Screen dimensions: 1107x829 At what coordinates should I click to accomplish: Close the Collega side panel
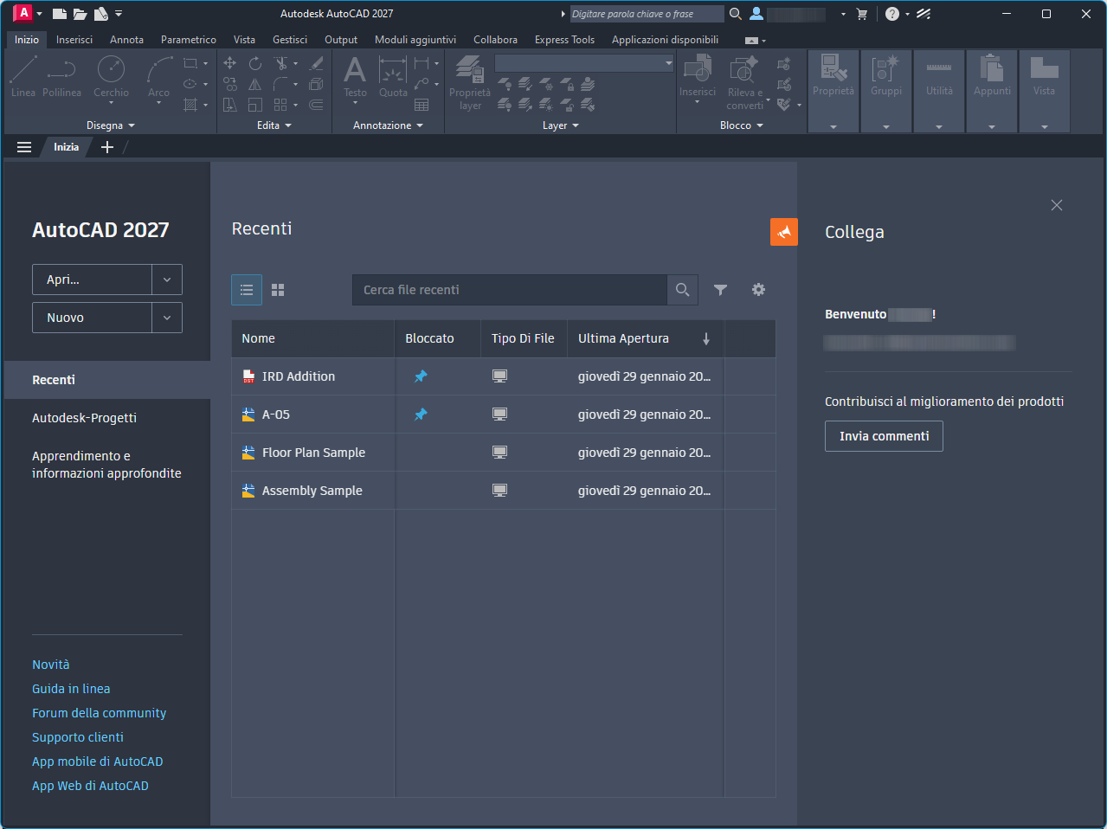(x=1056, y=205)
